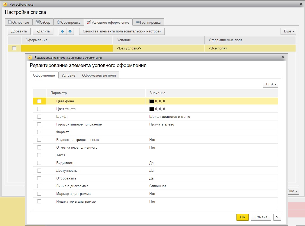The height and width of the screenshot is (226, 305).
Task: Click the yellow Оформление cell in the list row
Action: (x=67, y=48)
